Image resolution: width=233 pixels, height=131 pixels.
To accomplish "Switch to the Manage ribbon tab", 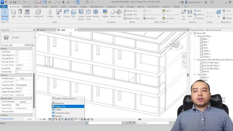I will tap(130, 7).
